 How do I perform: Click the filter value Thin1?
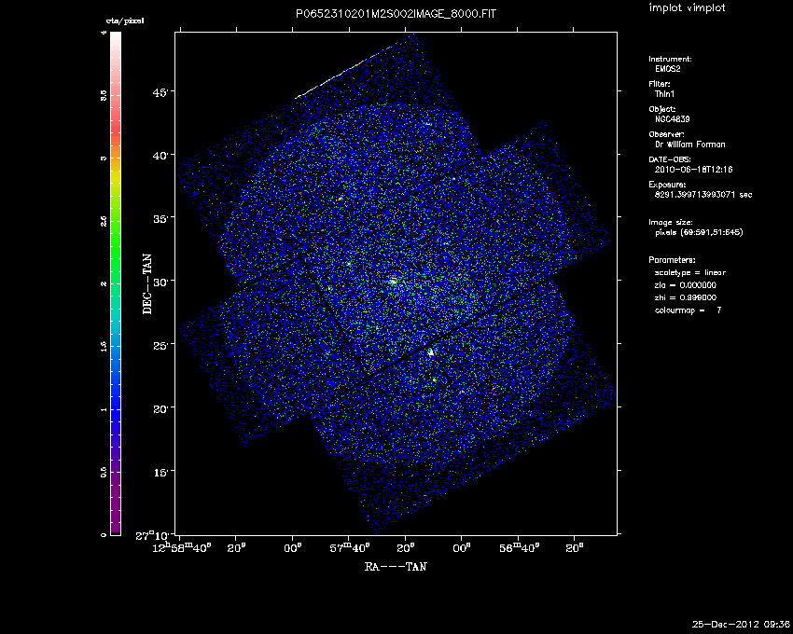tap(664, 94)
